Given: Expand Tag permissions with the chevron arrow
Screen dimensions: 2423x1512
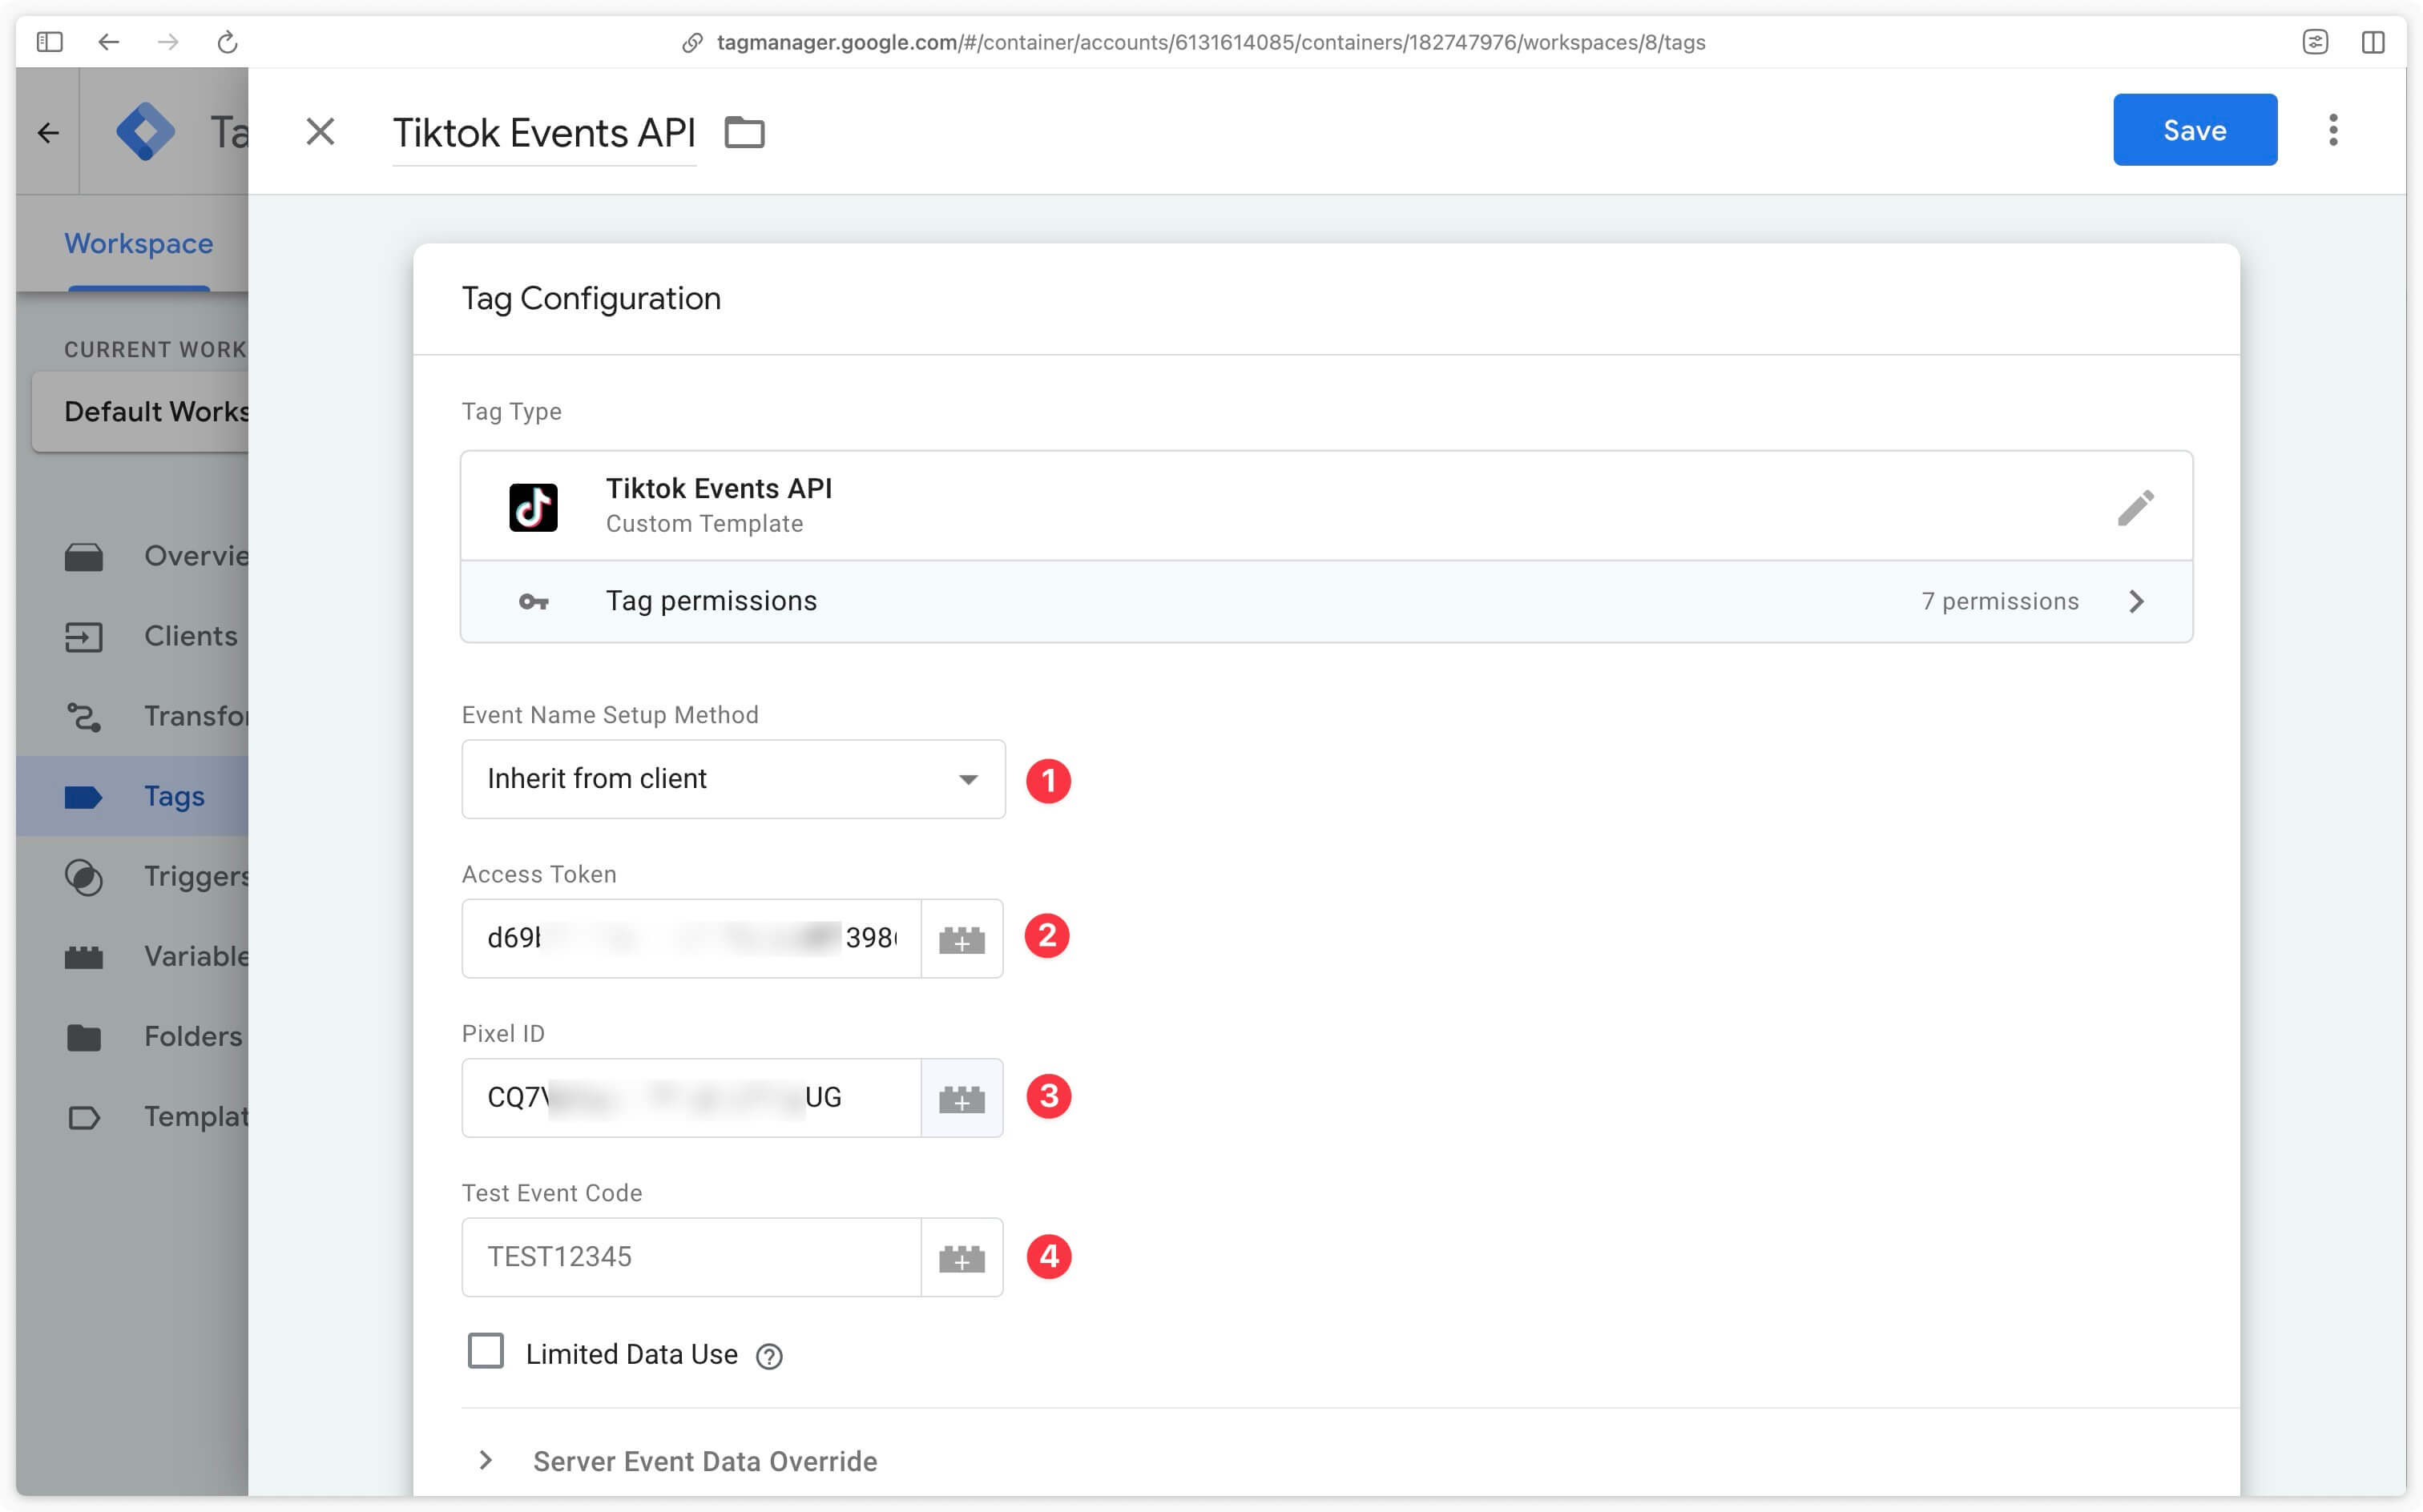Looking at the screenshot, I should (2136, 601).
